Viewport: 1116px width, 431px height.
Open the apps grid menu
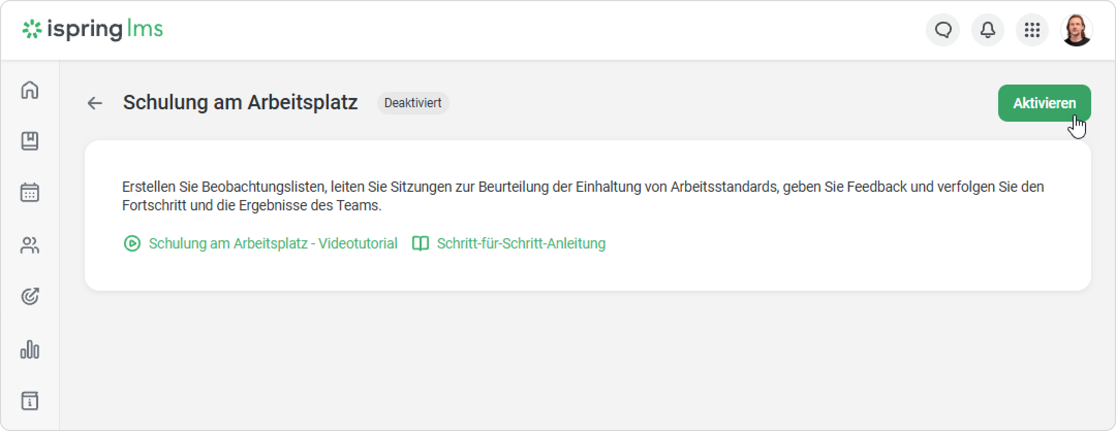(1032, 30)
